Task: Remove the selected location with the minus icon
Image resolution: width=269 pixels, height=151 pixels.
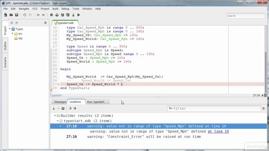Action: click(x=58, y=108)
